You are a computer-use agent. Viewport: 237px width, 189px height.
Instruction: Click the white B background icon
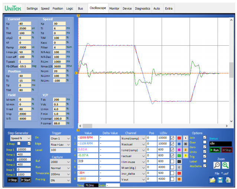pyautogui.click(x=185, y=138)
